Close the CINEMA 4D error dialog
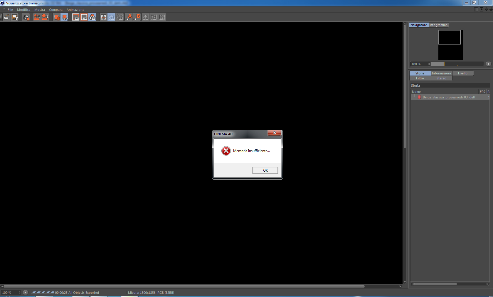The width and height of the screenshot is (493, 297). click(x=275, y=133)
